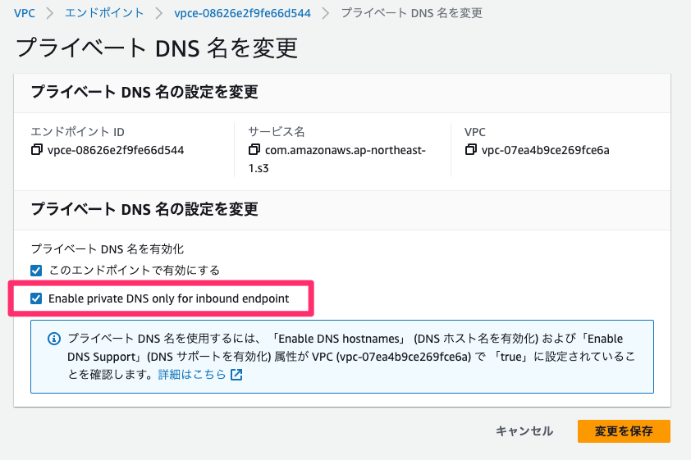Copy the VPC ID vpc-07ea4b9ce269fce6a

(x=471, y=150)
